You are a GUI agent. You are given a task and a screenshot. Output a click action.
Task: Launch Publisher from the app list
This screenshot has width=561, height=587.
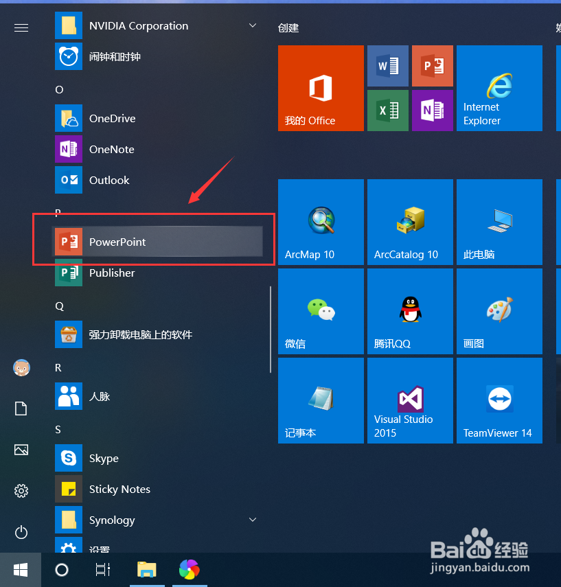[x=157, y=273]
